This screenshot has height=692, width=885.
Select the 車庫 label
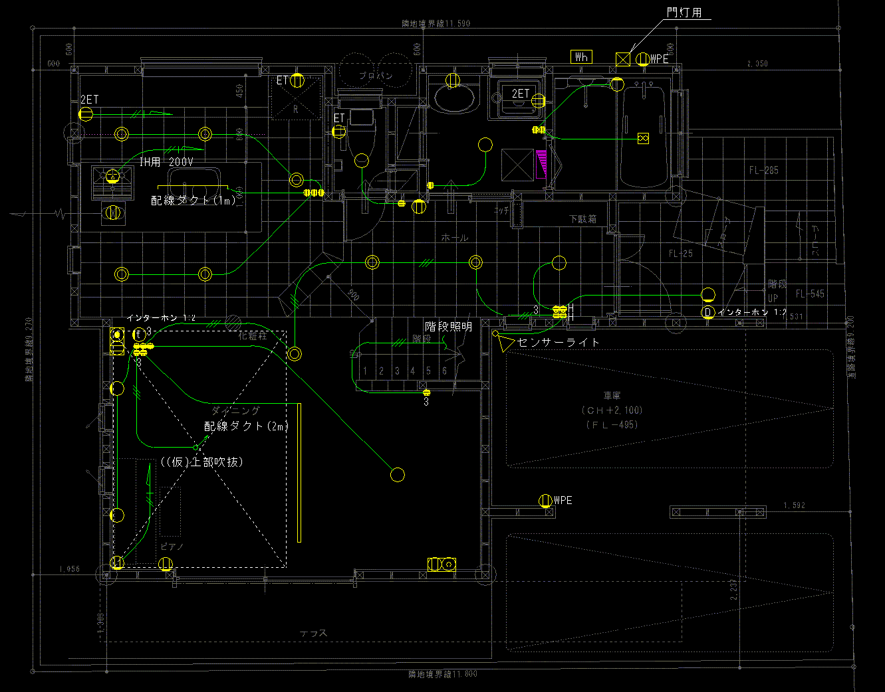point(612,396)
